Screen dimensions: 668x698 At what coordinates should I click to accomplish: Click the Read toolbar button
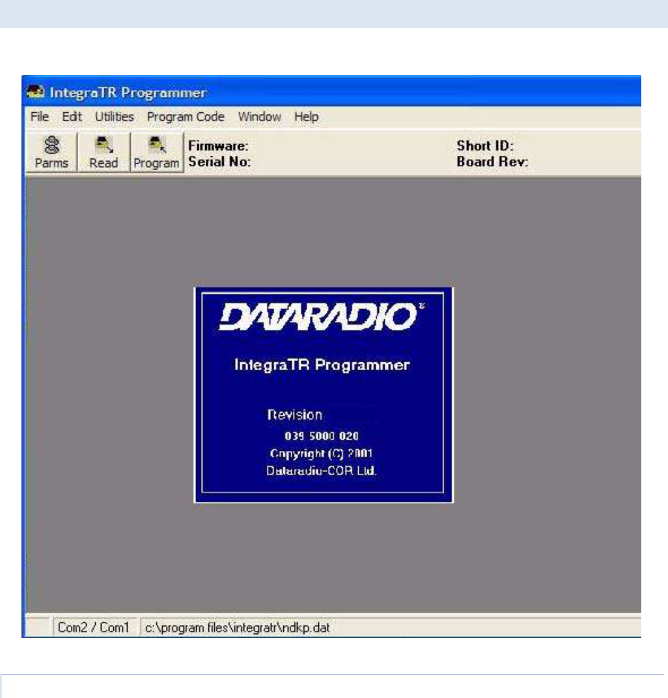[103, 153]
